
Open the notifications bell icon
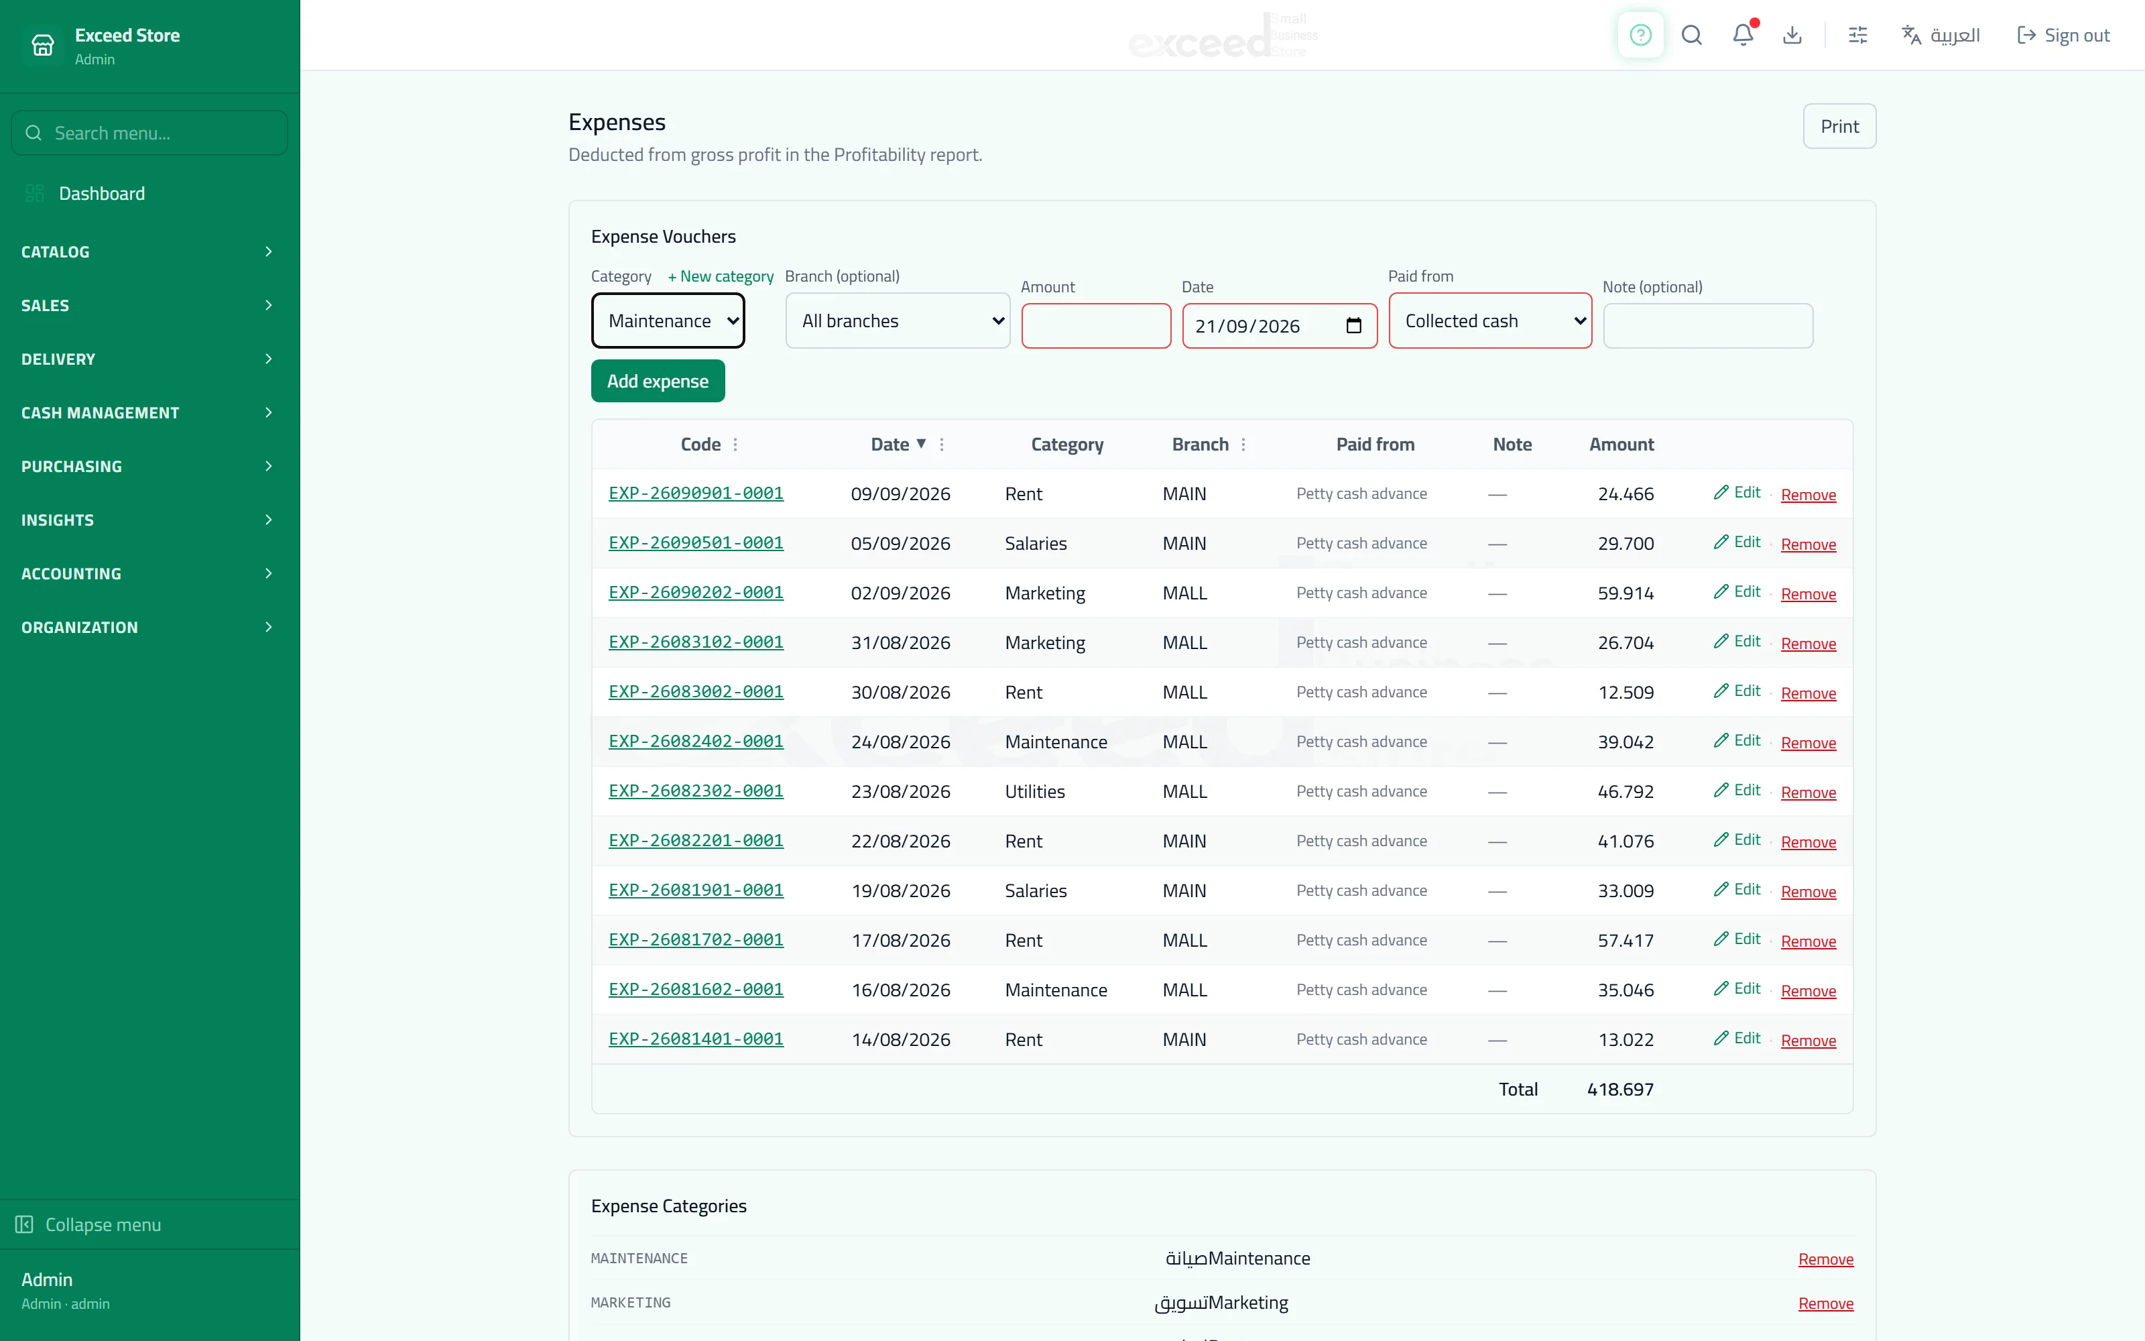click(x=1743, y=35)
